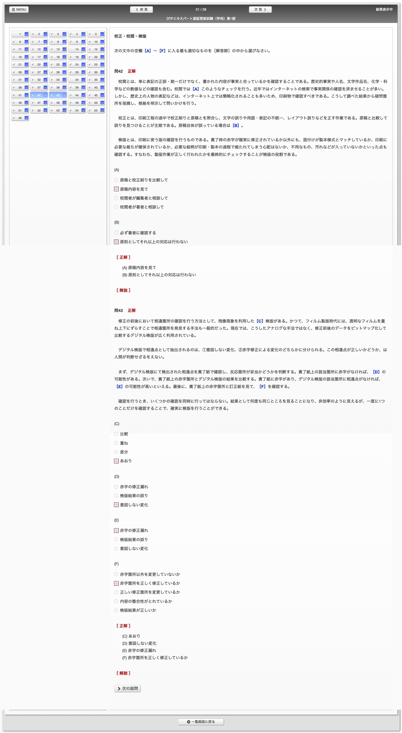This screenshot has width=402, height=733.
Task: Click the blue square on question 56
Action: click(26, 118)
